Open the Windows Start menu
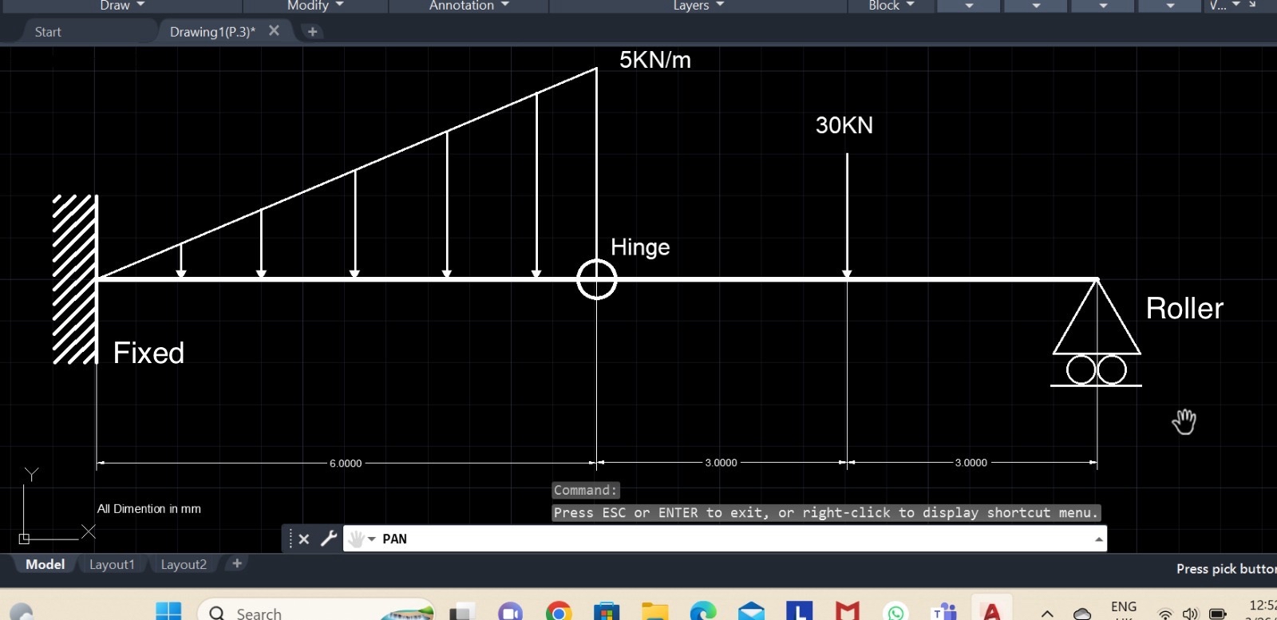This screenshot has height=620, width=1277. (168, 612)
